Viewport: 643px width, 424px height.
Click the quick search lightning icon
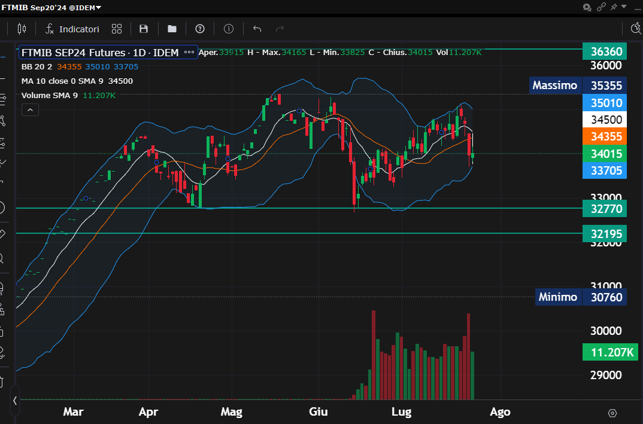pos(636,29)
